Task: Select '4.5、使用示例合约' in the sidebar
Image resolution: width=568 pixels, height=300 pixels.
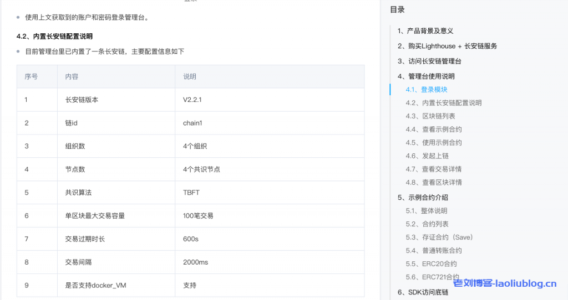Action: pos(433,143)
